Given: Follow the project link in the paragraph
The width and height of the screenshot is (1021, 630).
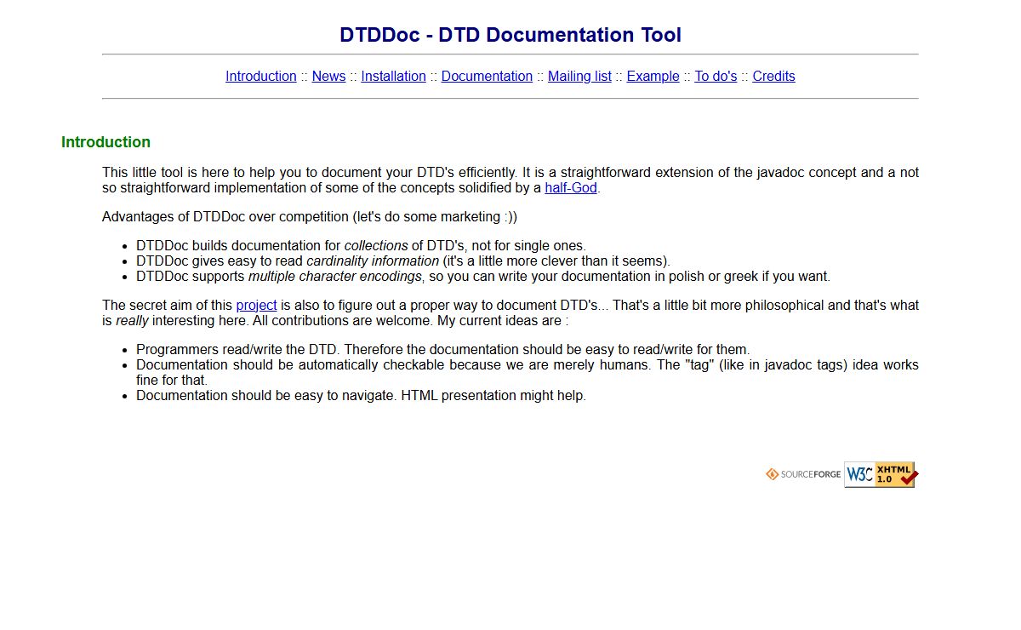Looking at the screenshot, I should point(256,306).
